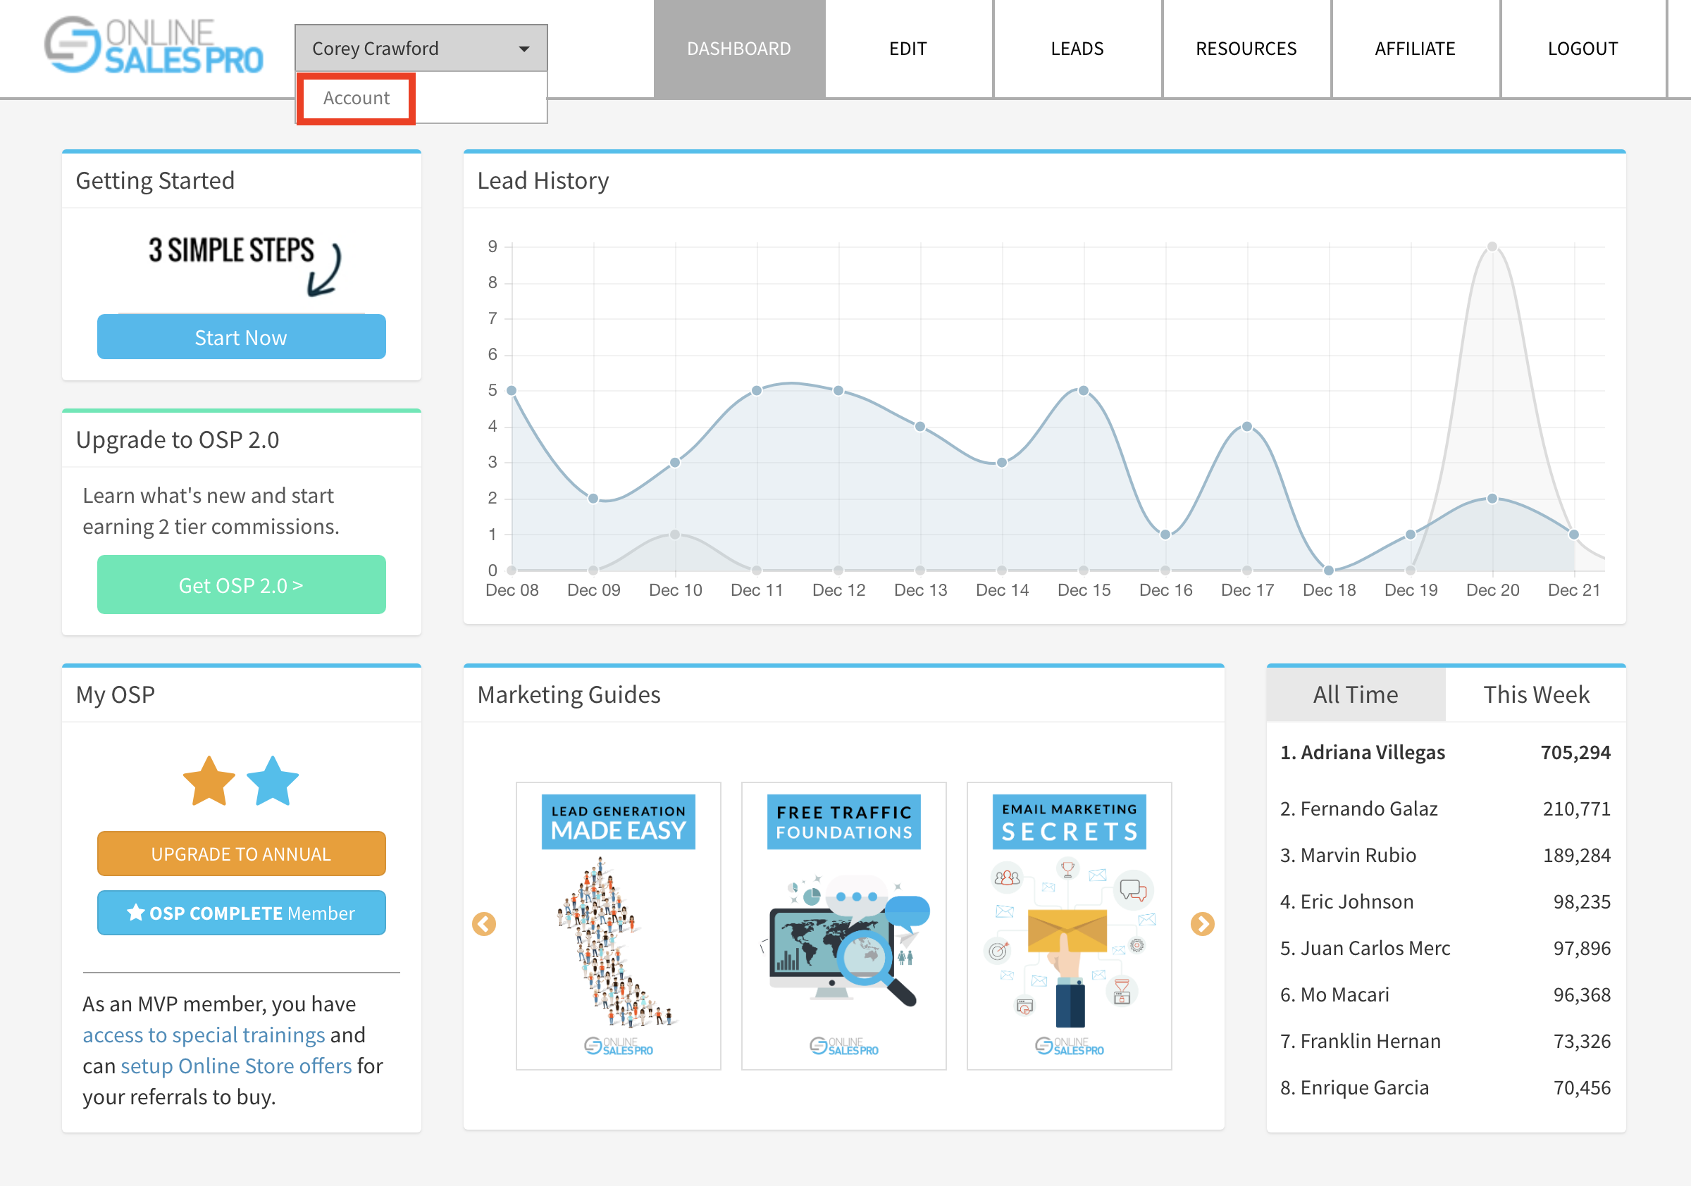Click Get OSP 2.0 button
Viewport: 1691px width, 1186px height.
241,585
